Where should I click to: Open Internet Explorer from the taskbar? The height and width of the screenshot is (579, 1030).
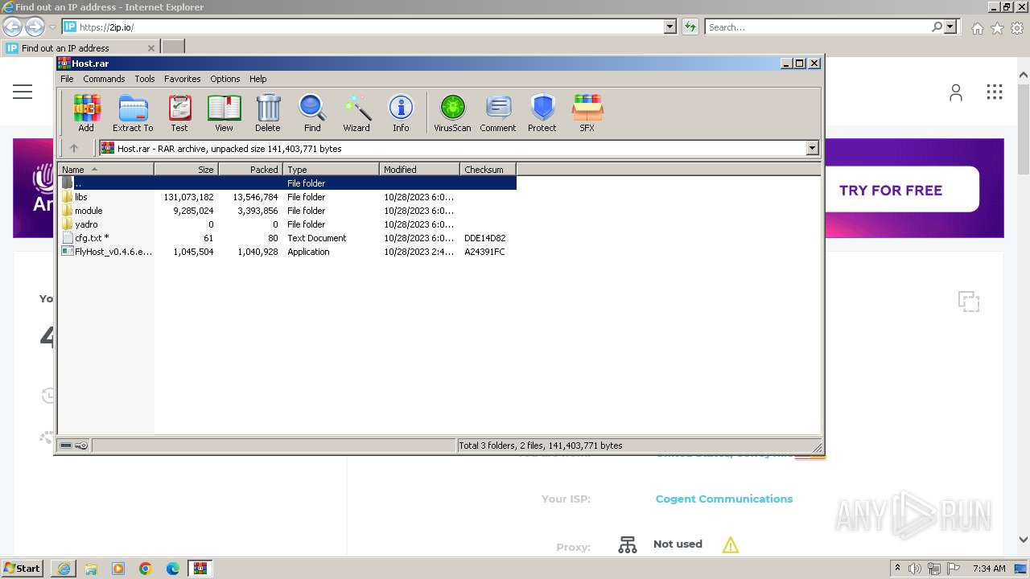click(64, 569)
